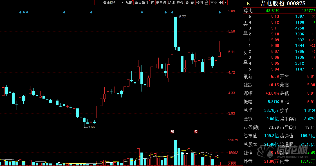Click buy level 5 price 5.04

(x=275, y=69)
